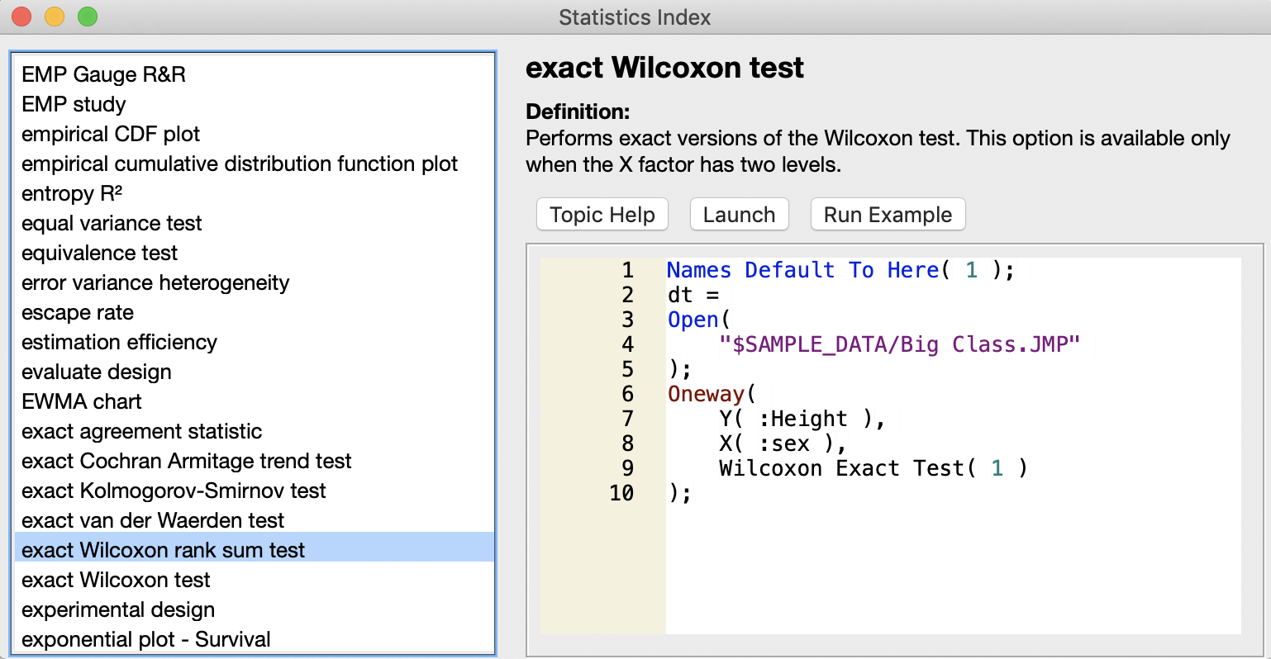
Task: Choose 'EWMA chart' list item
Action: (x=82, y=401)
